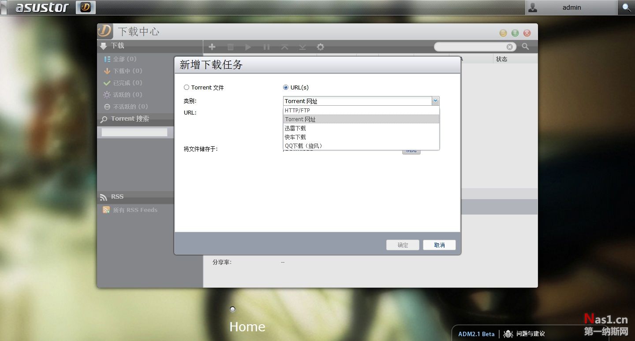Click the asustor logo in the top bar
The image size is (635, 341).
(42, 7)
